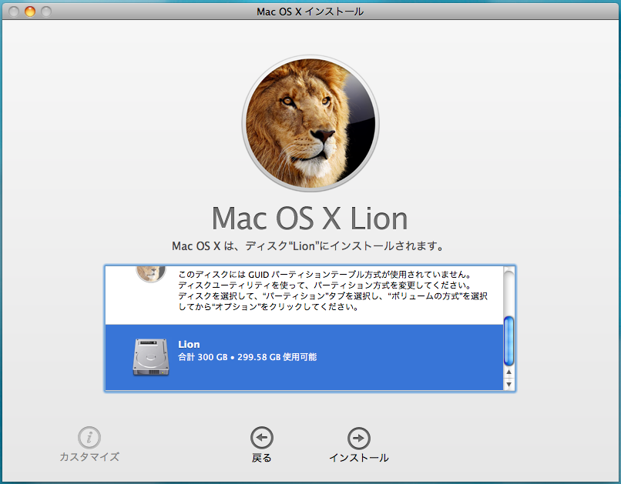Click the 戻る text label
This screenshot has width=621, height=484.
tap(262, 458)
